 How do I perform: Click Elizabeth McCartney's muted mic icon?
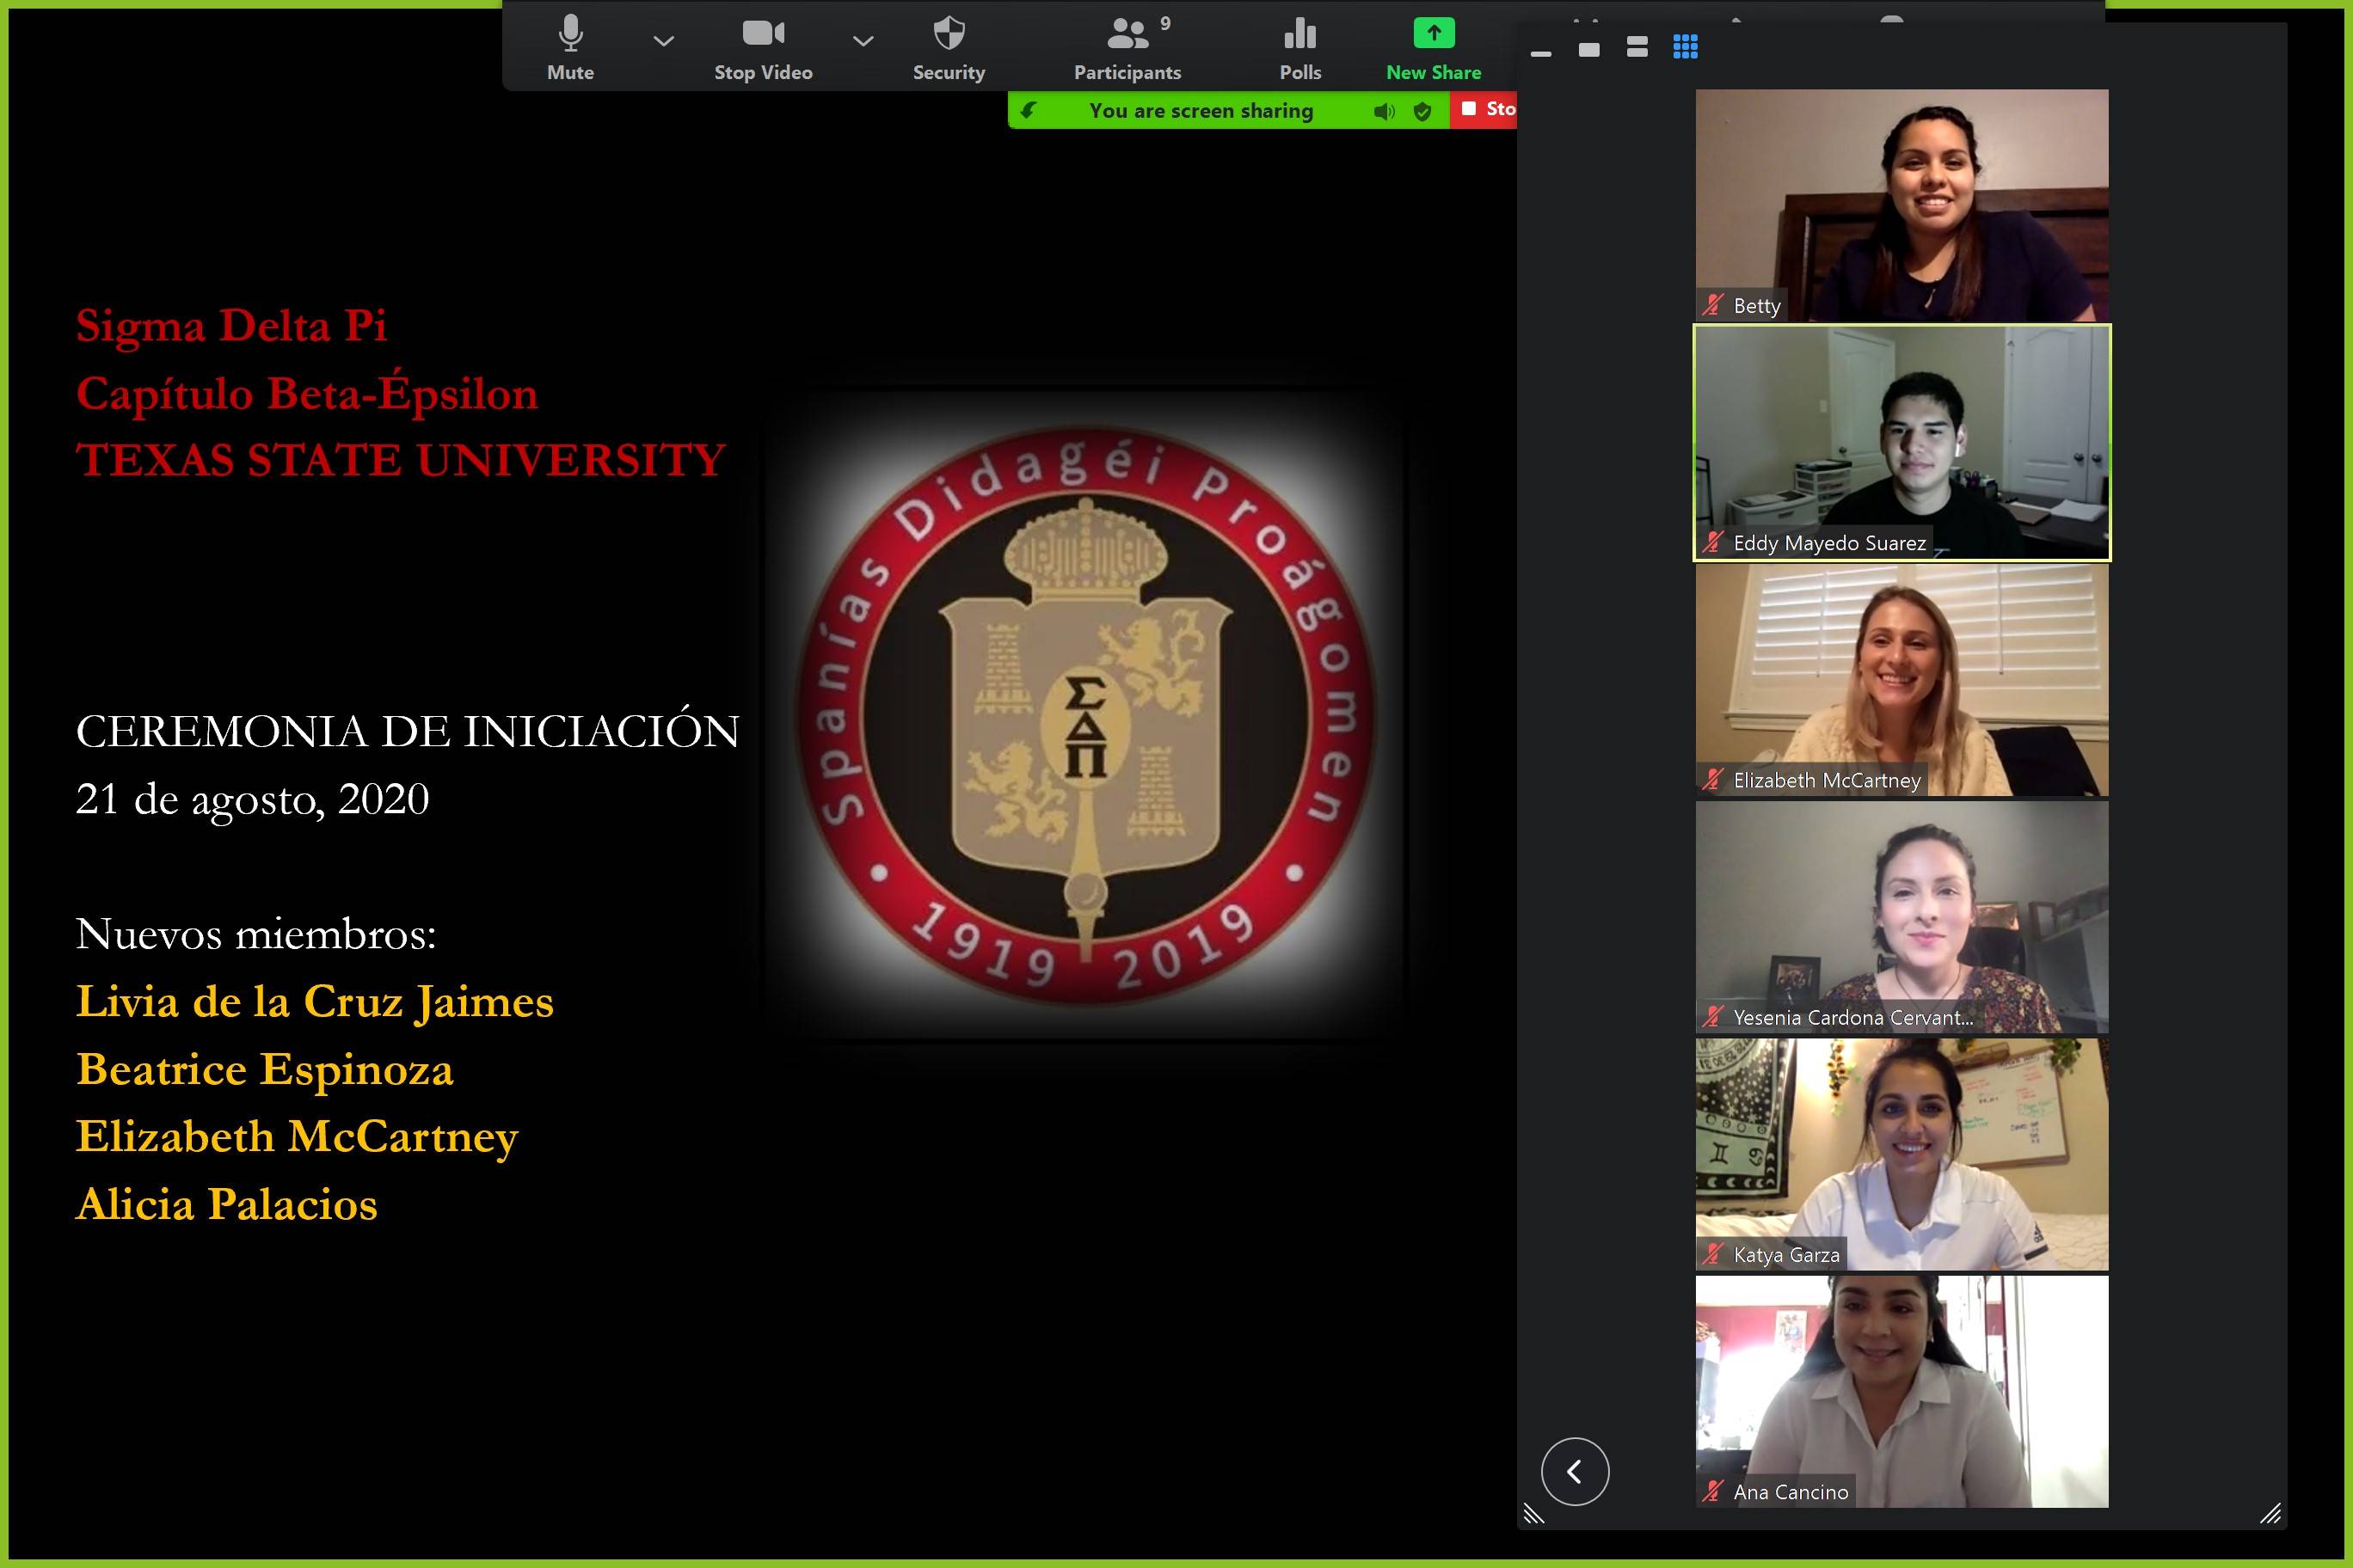[1714, 779]
